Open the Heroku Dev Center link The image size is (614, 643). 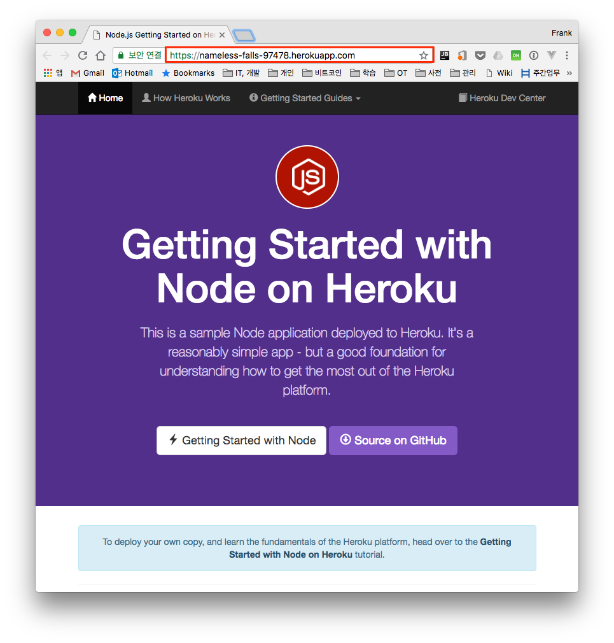click(502, 98)
